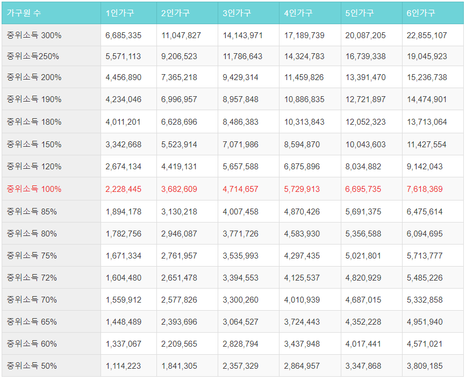The height and width of the screenshot is (380, 466).
Task: Click the value 3,300,260
Action: [x=240, y=300]
